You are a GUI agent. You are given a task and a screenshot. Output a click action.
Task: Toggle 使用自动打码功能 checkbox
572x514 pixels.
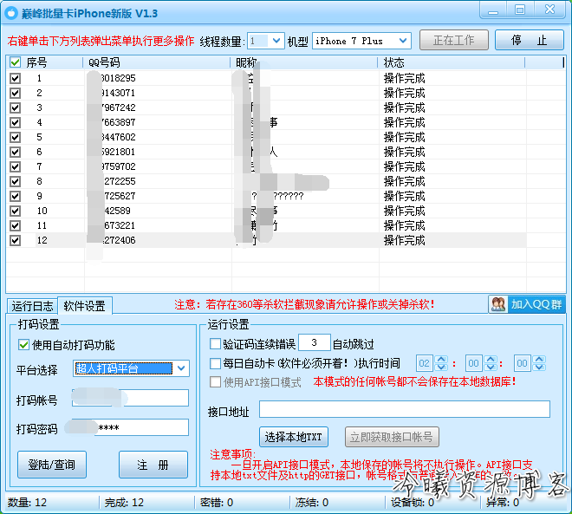click(x=23, y=345)
